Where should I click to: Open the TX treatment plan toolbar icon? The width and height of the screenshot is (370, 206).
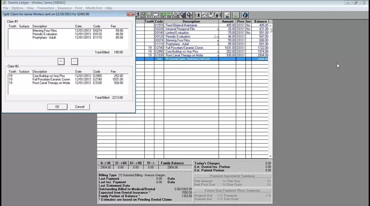(176, 15)
